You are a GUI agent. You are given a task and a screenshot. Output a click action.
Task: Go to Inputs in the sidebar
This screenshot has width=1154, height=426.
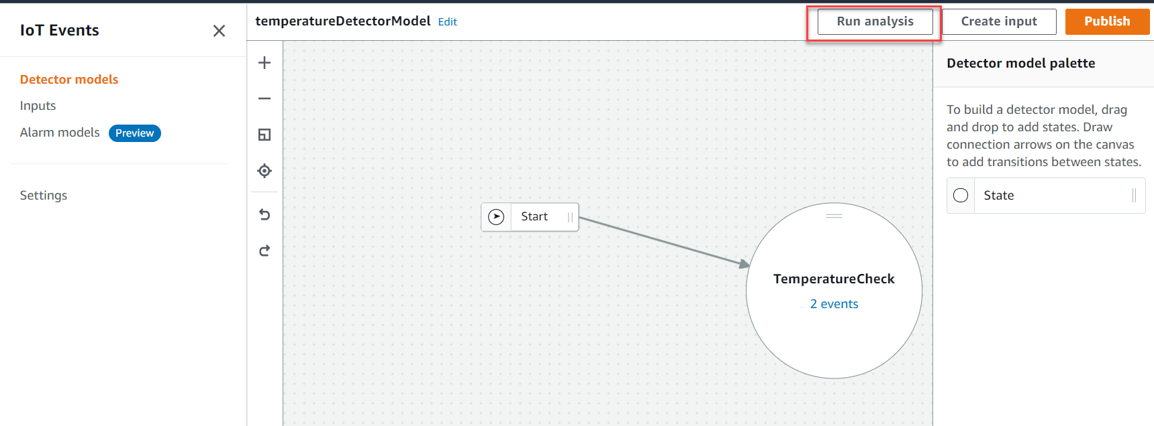coord(38,106)
